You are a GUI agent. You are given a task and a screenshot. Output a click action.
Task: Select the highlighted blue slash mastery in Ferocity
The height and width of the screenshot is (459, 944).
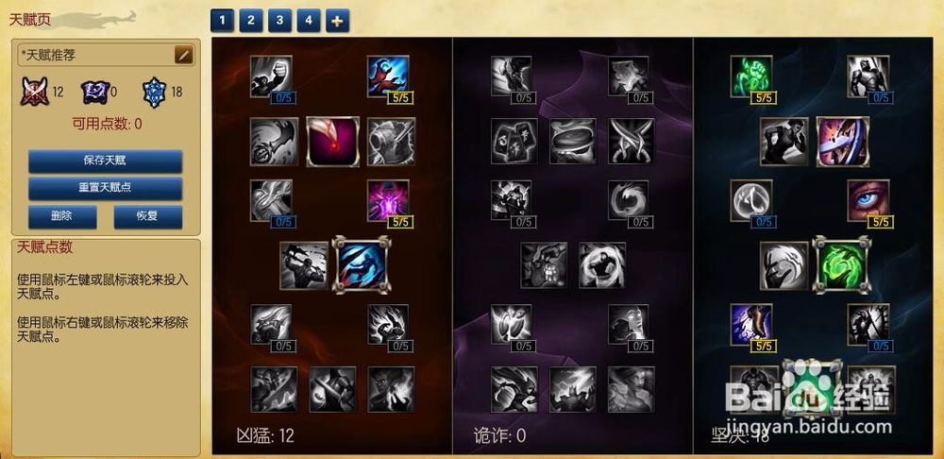tap(362, 264)
